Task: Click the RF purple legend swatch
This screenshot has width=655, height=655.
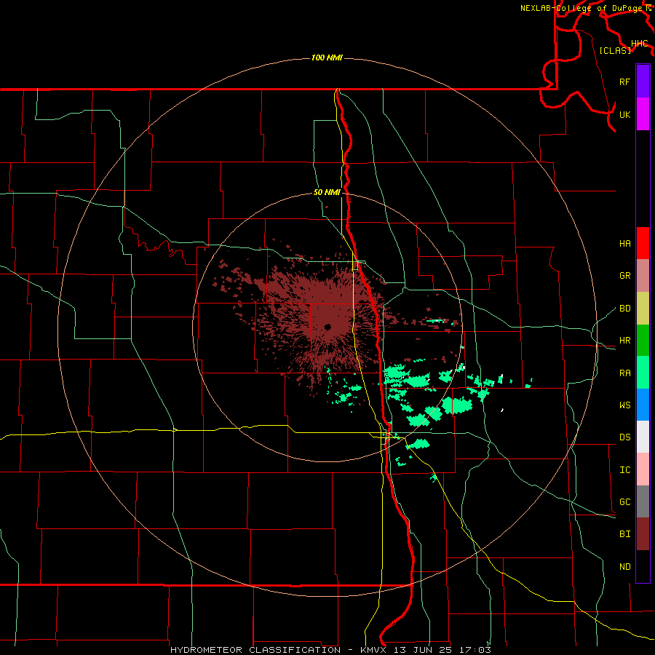Action: click(x=643, y=82)
